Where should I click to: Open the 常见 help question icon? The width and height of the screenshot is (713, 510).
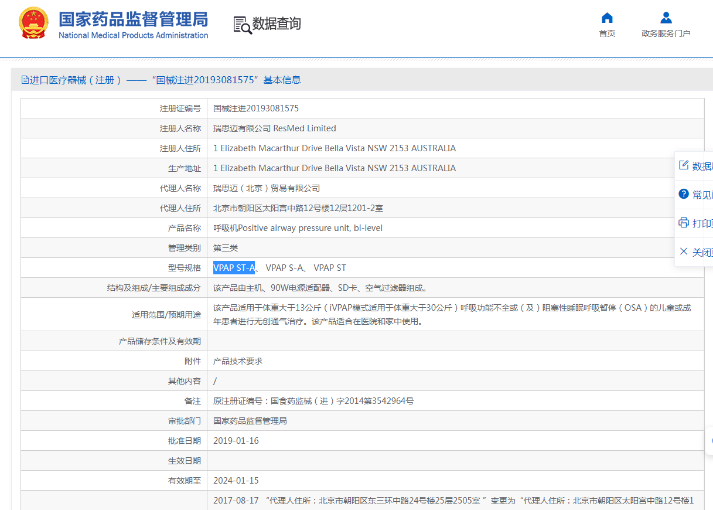tap(683, 194)
